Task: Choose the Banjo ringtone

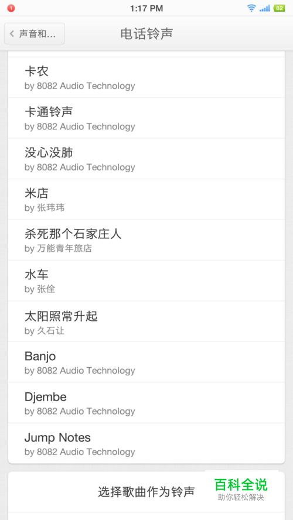Action: [146, 362]
